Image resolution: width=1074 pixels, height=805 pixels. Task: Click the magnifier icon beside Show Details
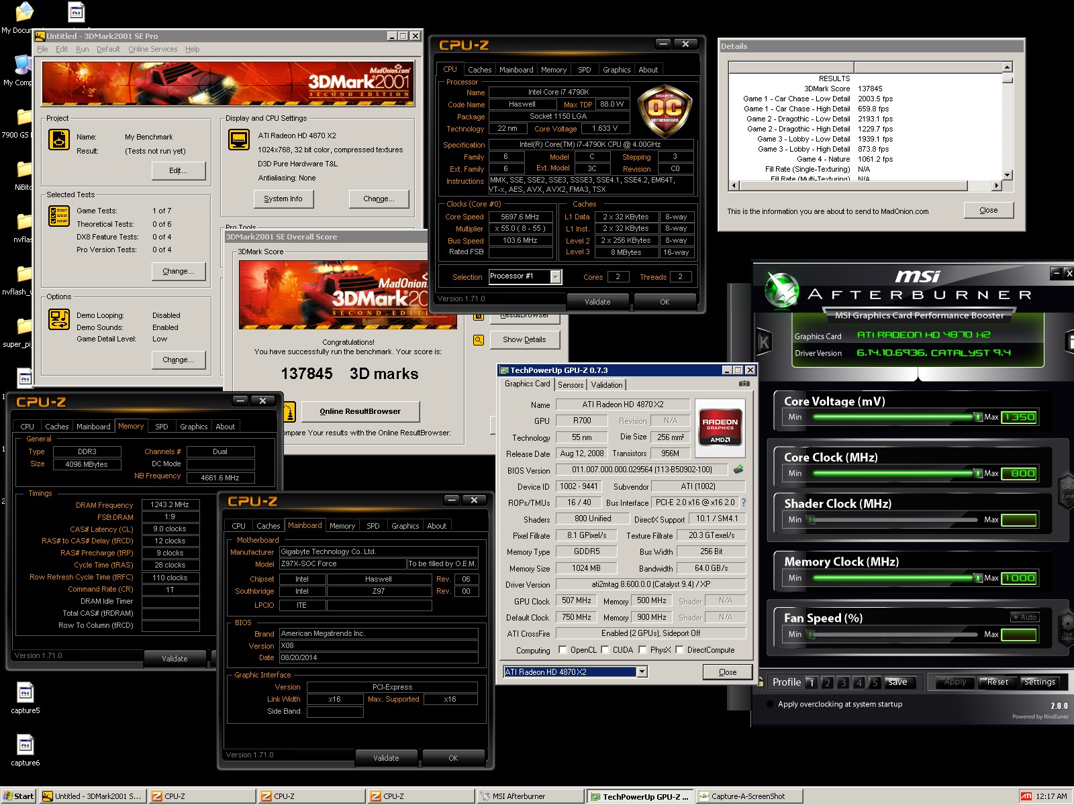(x=479, y=340)
